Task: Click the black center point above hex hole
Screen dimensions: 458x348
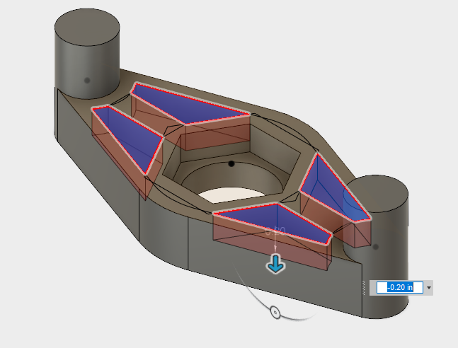Action: click(231, 163)
